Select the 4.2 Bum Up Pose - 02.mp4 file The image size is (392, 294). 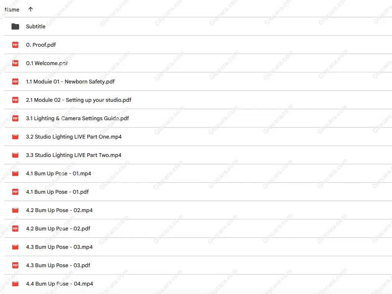click(59, 210)
